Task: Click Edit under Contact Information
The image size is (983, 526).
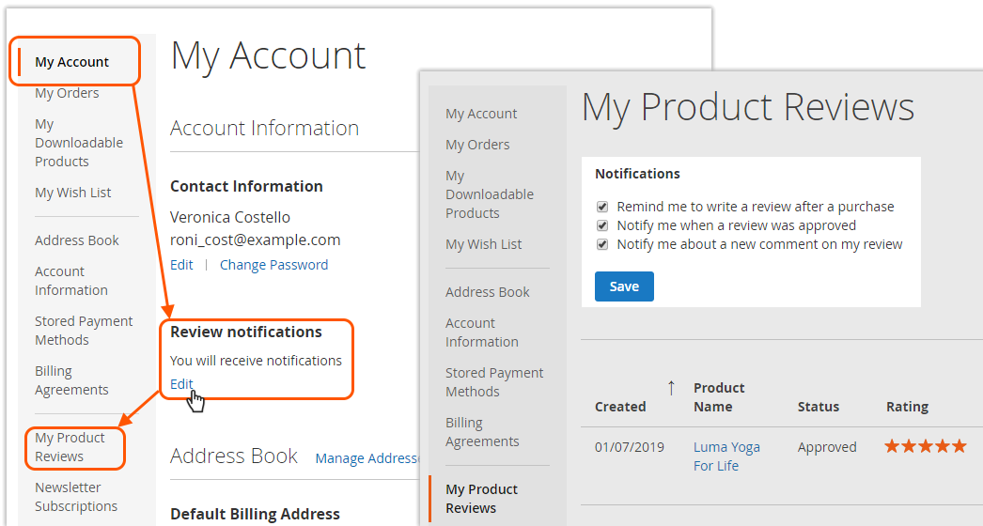Action: (181, 265)
